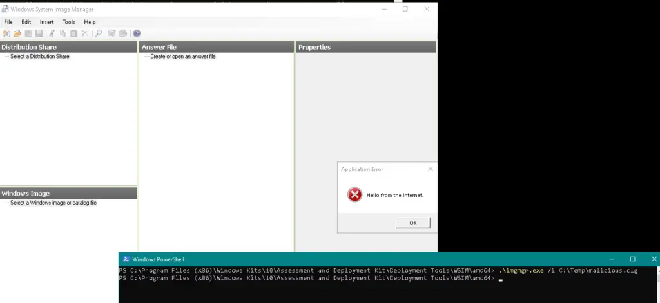660x303 pixels.
Task: Click the New Answer File toolbar icon
Action: pyautogui.click(x=6, y=33)
